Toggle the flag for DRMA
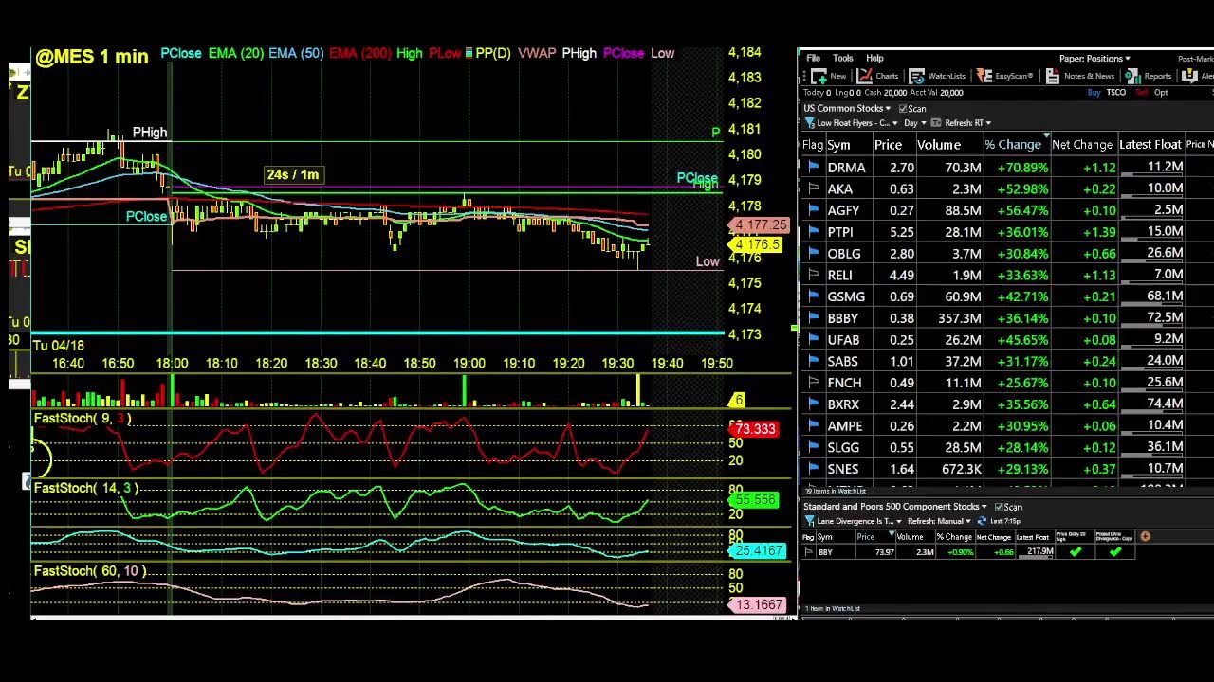The width and height of the screenshot is (1214, 682). coord(813,167)
